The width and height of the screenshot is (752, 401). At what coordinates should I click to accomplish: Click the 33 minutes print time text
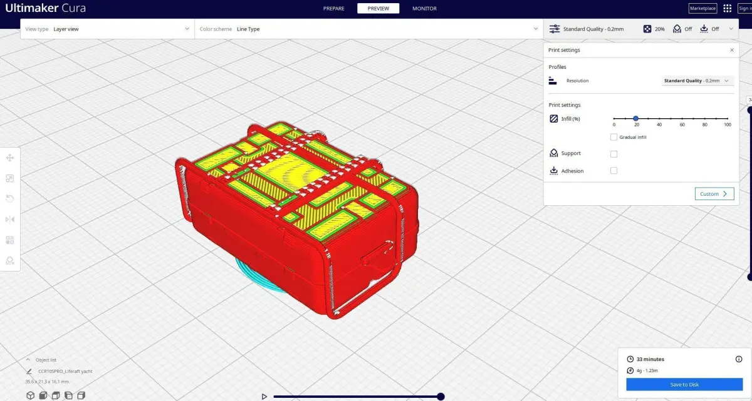(650, 359)
